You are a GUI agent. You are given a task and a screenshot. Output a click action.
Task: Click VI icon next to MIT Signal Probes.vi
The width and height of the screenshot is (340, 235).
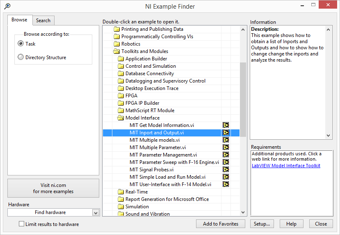click(x=226, y=170)
